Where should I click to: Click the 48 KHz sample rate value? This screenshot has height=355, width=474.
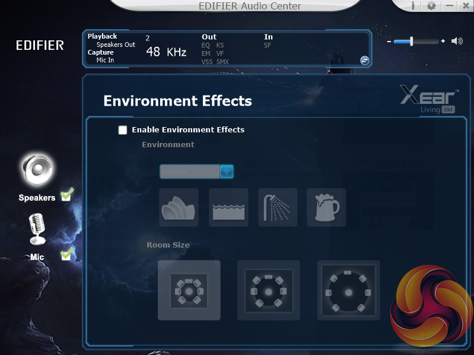pos(166,52)
